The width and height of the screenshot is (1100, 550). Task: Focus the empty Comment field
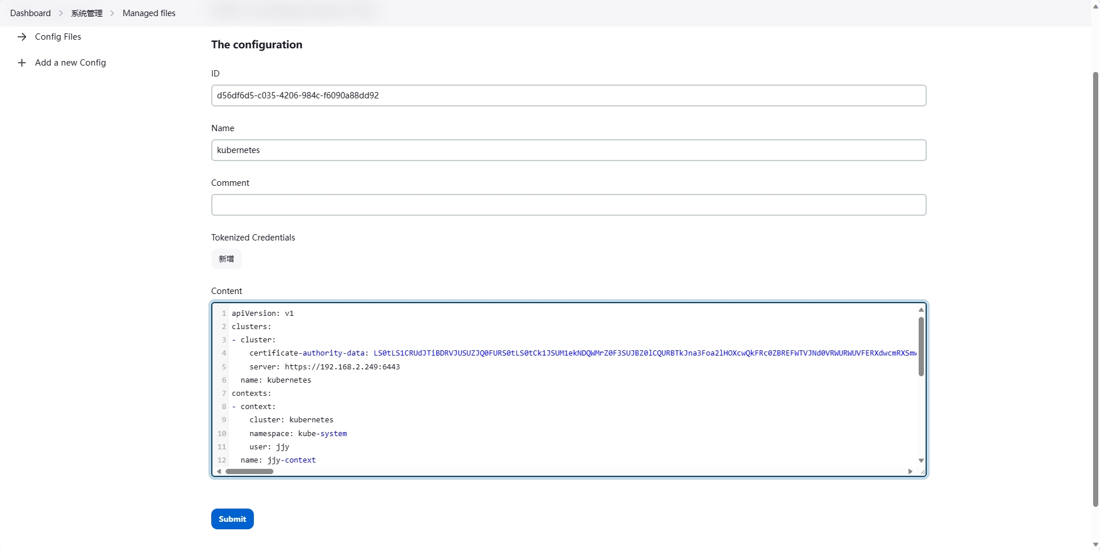[x=569, y=205]
